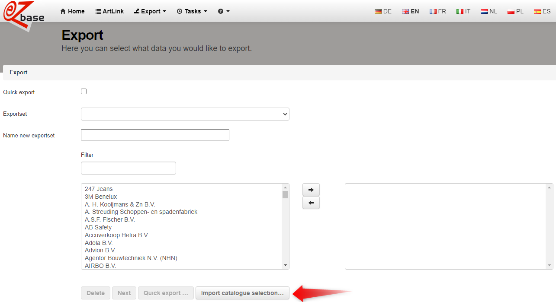Open the Exportset dropdown
Viewport: 556px width, 302px height.
[185, 114]
